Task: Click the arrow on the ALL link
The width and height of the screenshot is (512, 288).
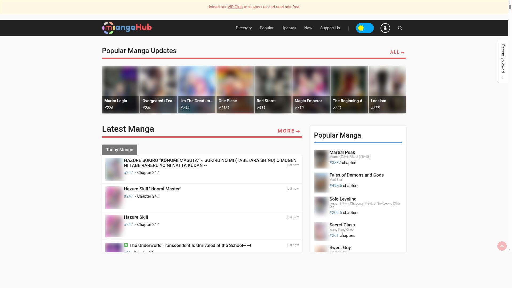Action: tap(403, 52)
